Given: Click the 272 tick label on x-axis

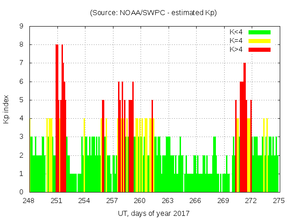Looking at the screenshot, I should click(251, 201).
